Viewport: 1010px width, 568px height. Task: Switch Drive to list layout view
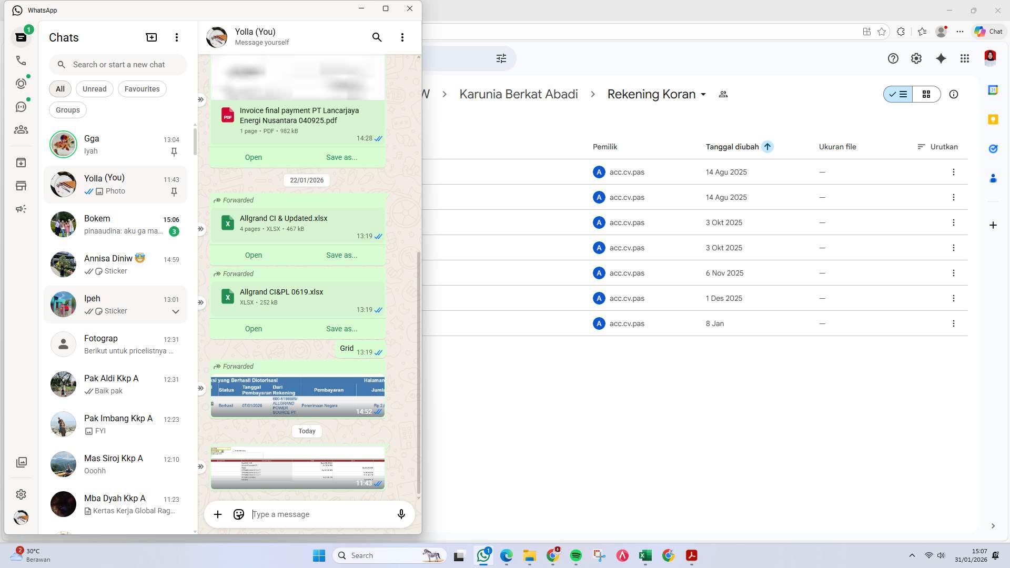pyautogui.click(x=898, y=94)
